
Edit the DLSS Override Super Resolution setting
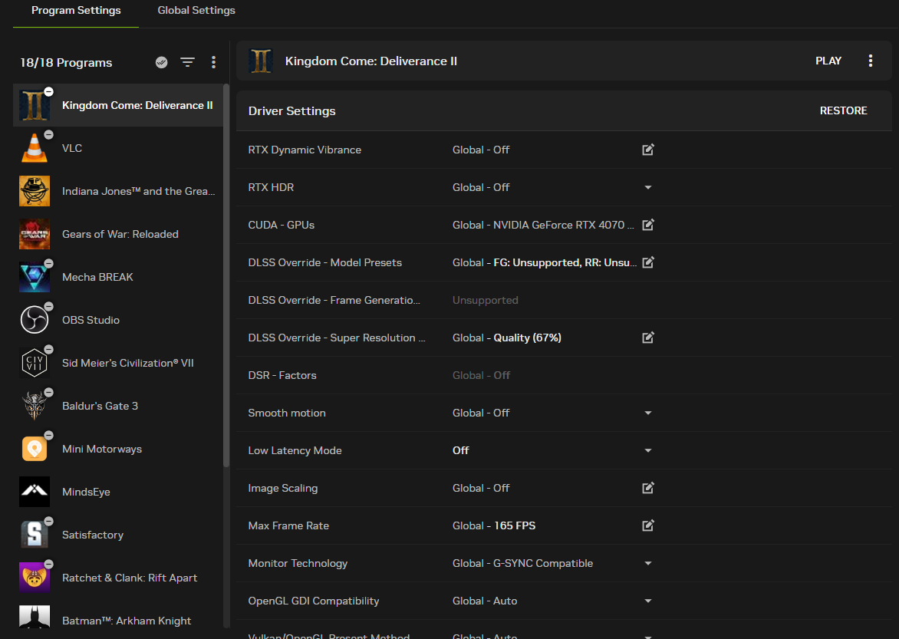[x=648, y=338]
